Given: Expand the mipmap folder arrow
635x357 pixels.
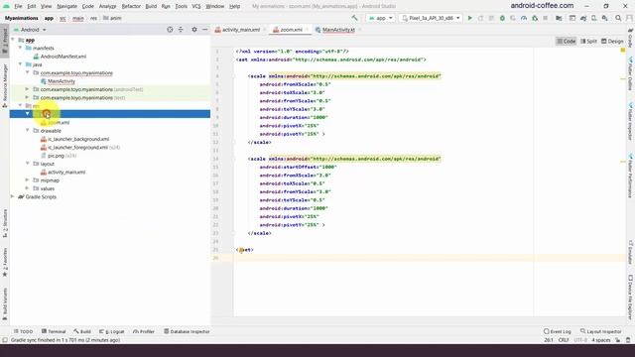Looking at the screenshot, I should point(27,180).
